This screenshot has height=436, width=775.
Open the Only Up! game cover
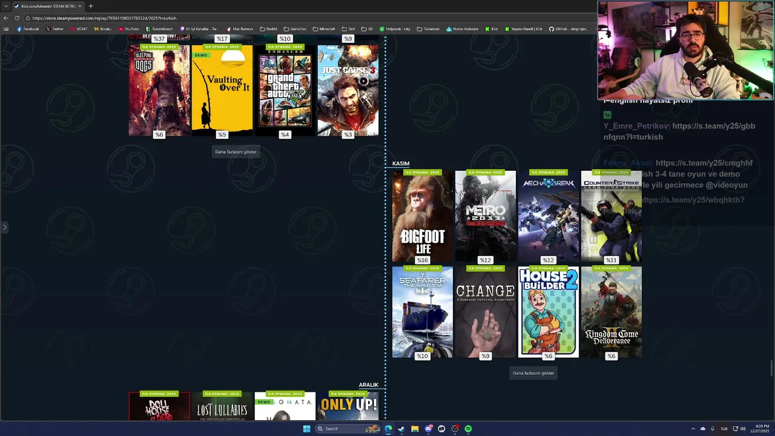pos(348,406)
